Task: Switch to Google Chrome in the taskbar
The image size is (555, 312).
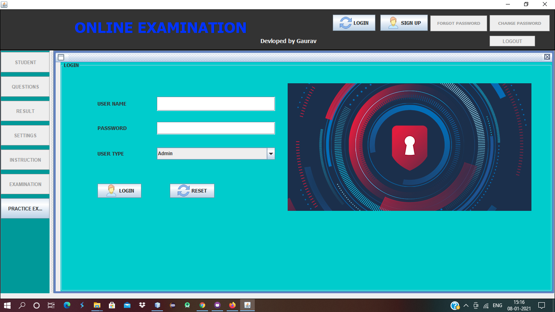Action: pos(202,305)
